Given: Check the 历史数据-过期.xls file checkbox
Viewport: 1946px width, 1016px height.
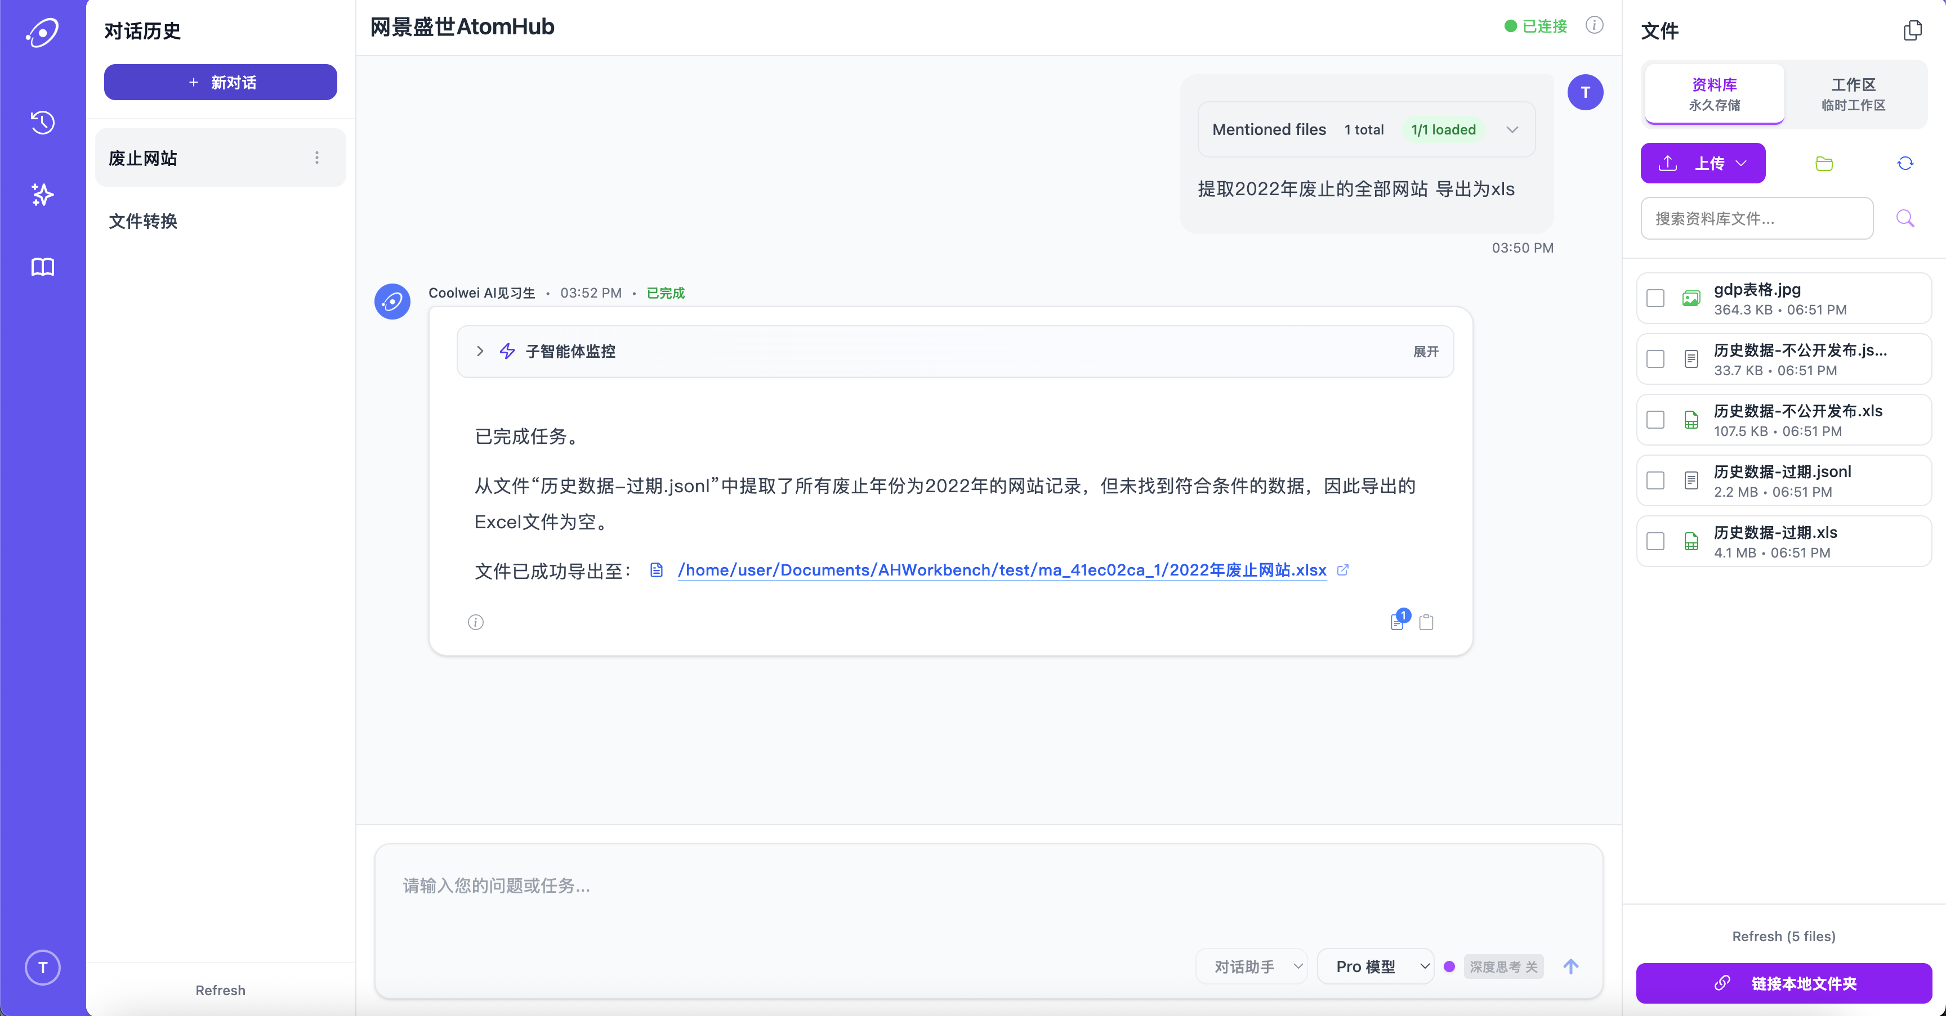Looking at the screenshot, I should click(1655, 541).
